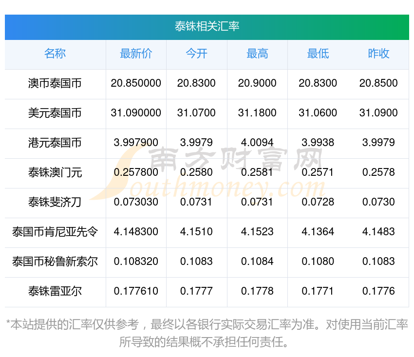
Task: Select the 泰铢雷亚尔 row name
Action: 55,291
